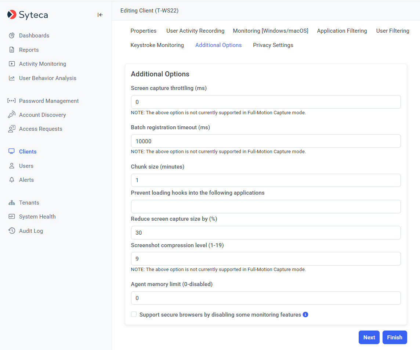Click the Account Discovery key icon
The height and width of the screenshot is (350, 420).
tap(12, 115)
